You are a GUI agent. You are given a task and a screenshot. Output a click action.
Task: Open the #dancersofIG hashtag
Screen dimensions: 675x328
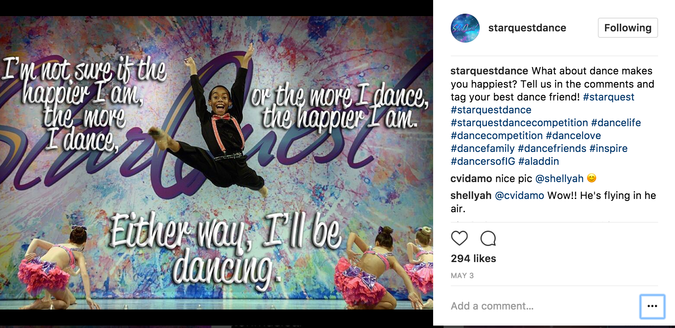click(483, 161)
